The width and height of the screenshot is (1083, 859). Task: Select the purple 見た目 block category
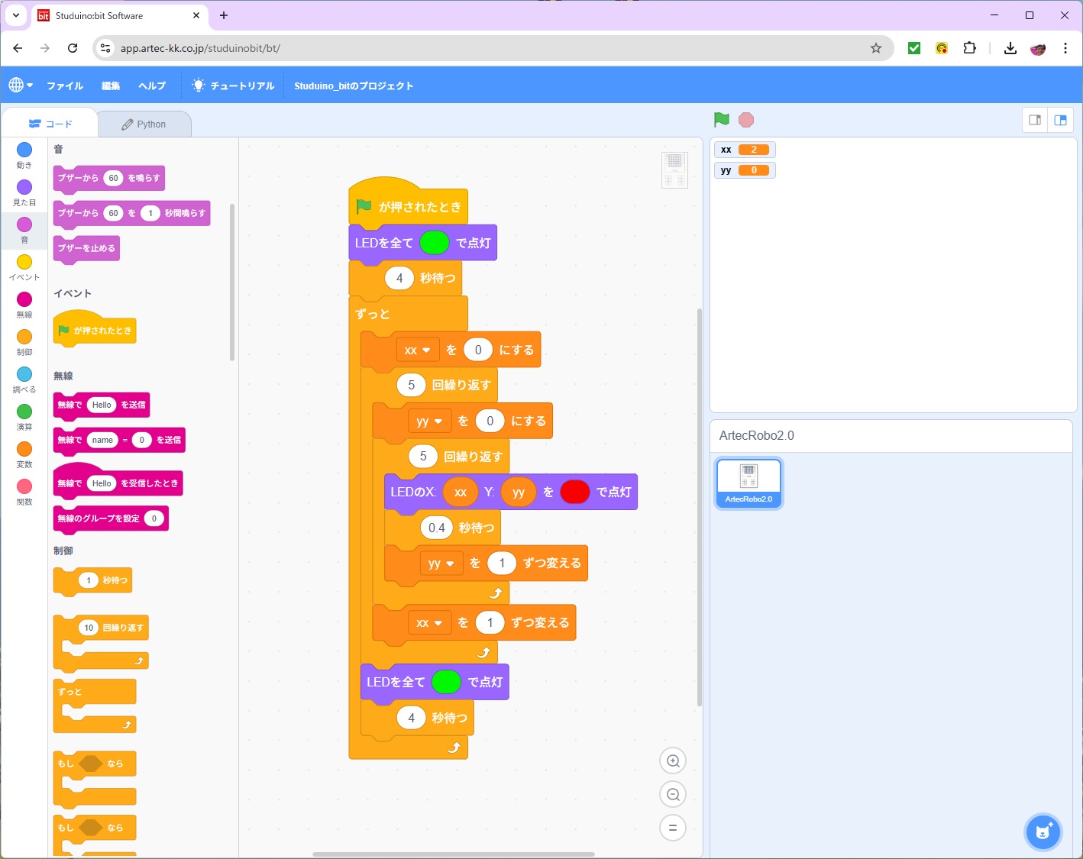pos(24,188)
